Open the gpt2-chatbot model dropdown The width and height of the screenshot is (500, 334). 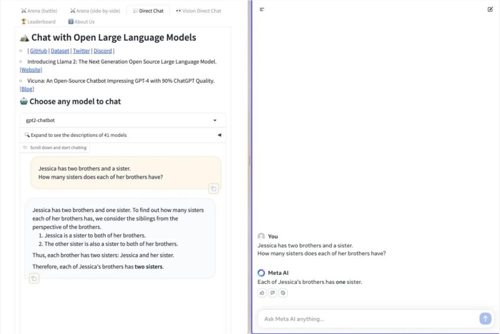pyautogui.click(x=122, y=120)
